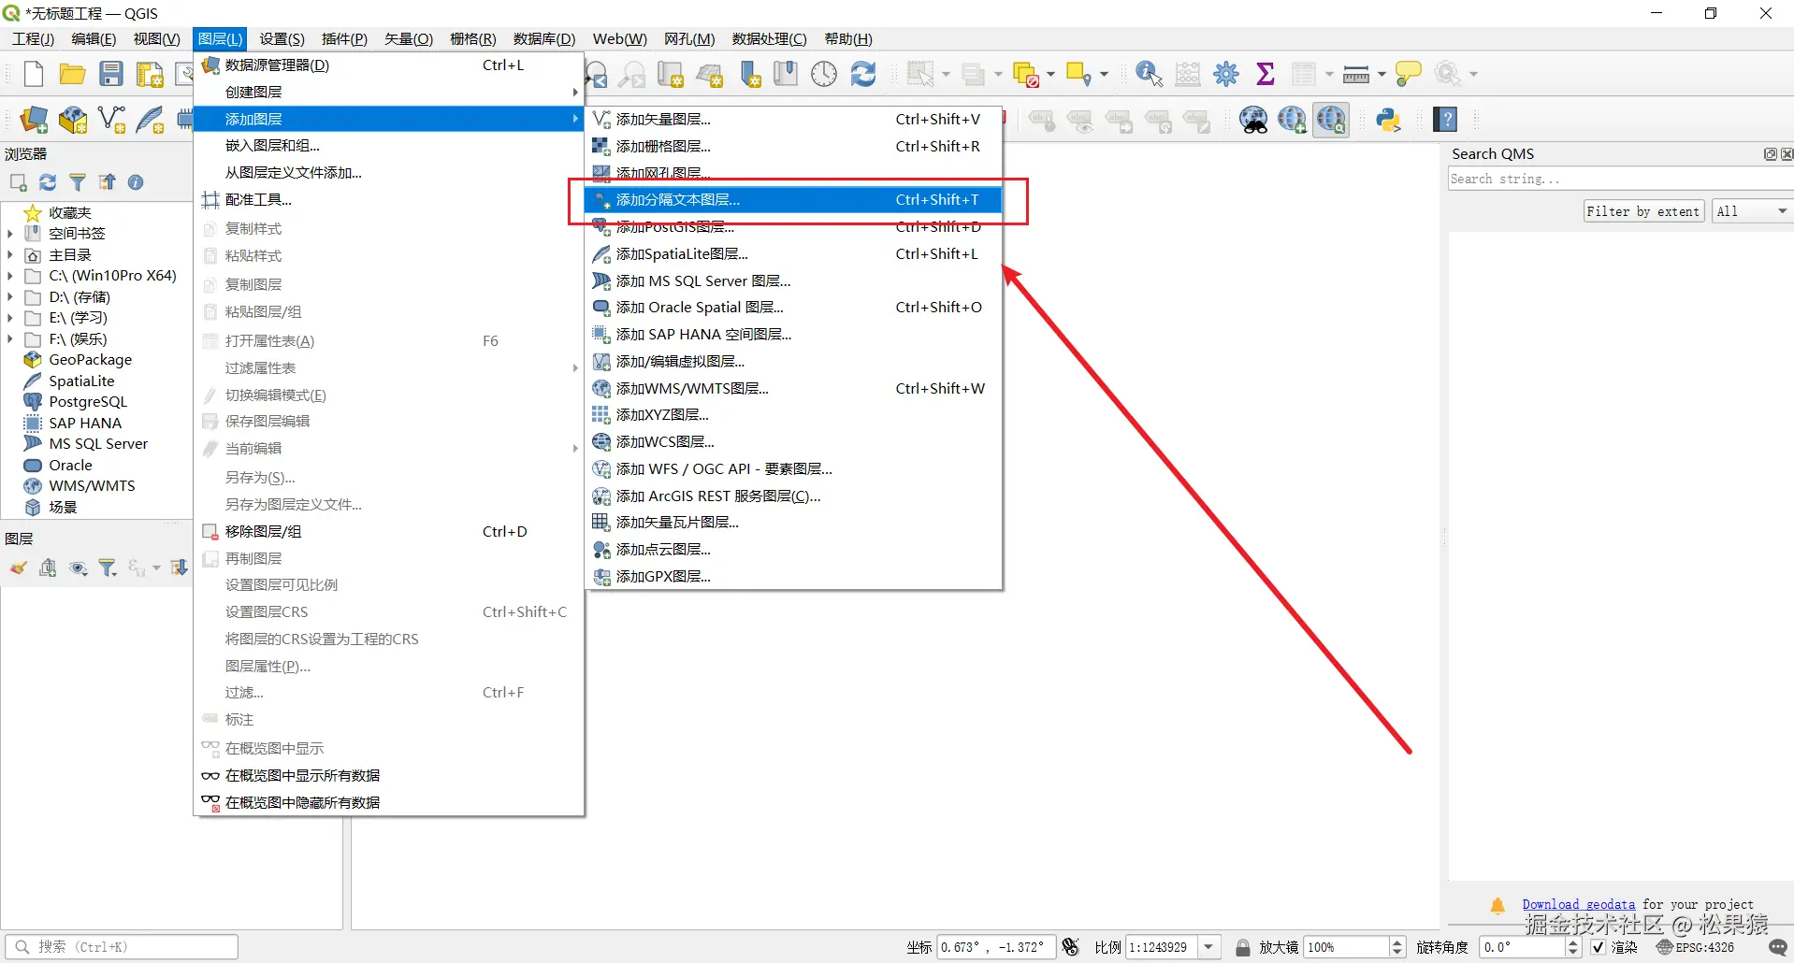Save the project using the floppy disk icon
Screen dimensions: 1794x963
(111, 74)
